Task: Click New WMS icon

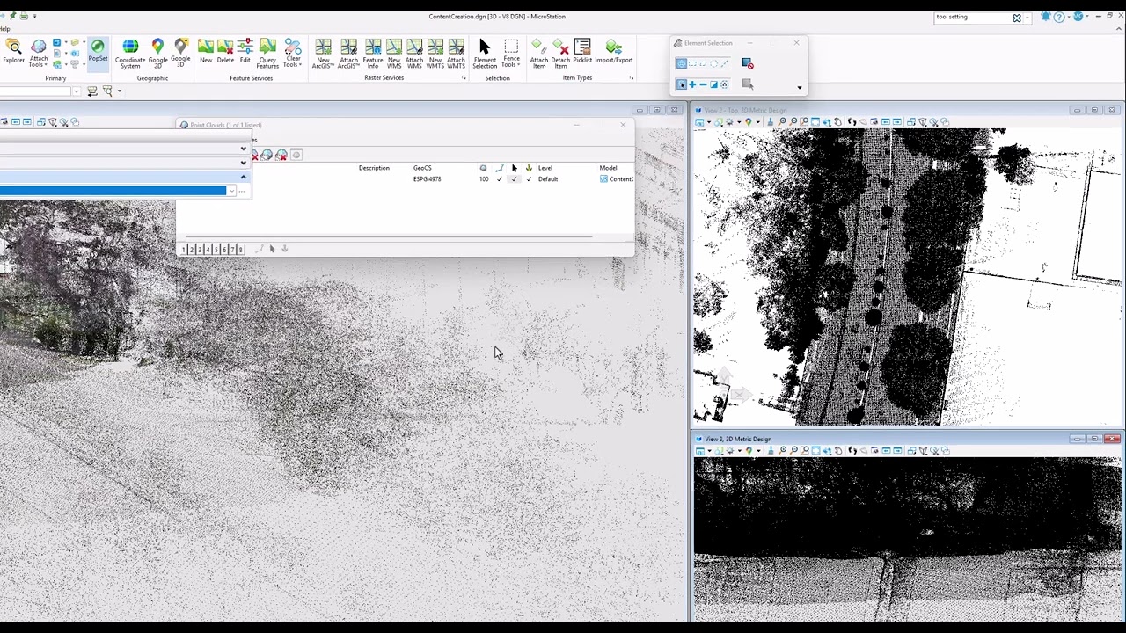Action: 394,55
